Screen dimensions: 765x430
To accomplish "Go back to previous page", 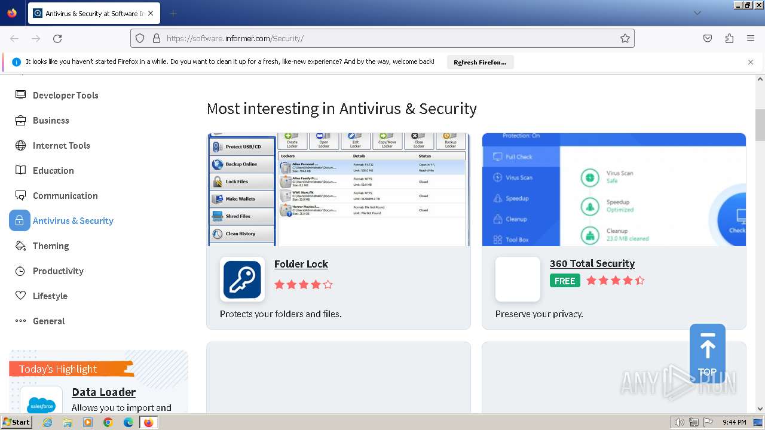I will point(14,38).
